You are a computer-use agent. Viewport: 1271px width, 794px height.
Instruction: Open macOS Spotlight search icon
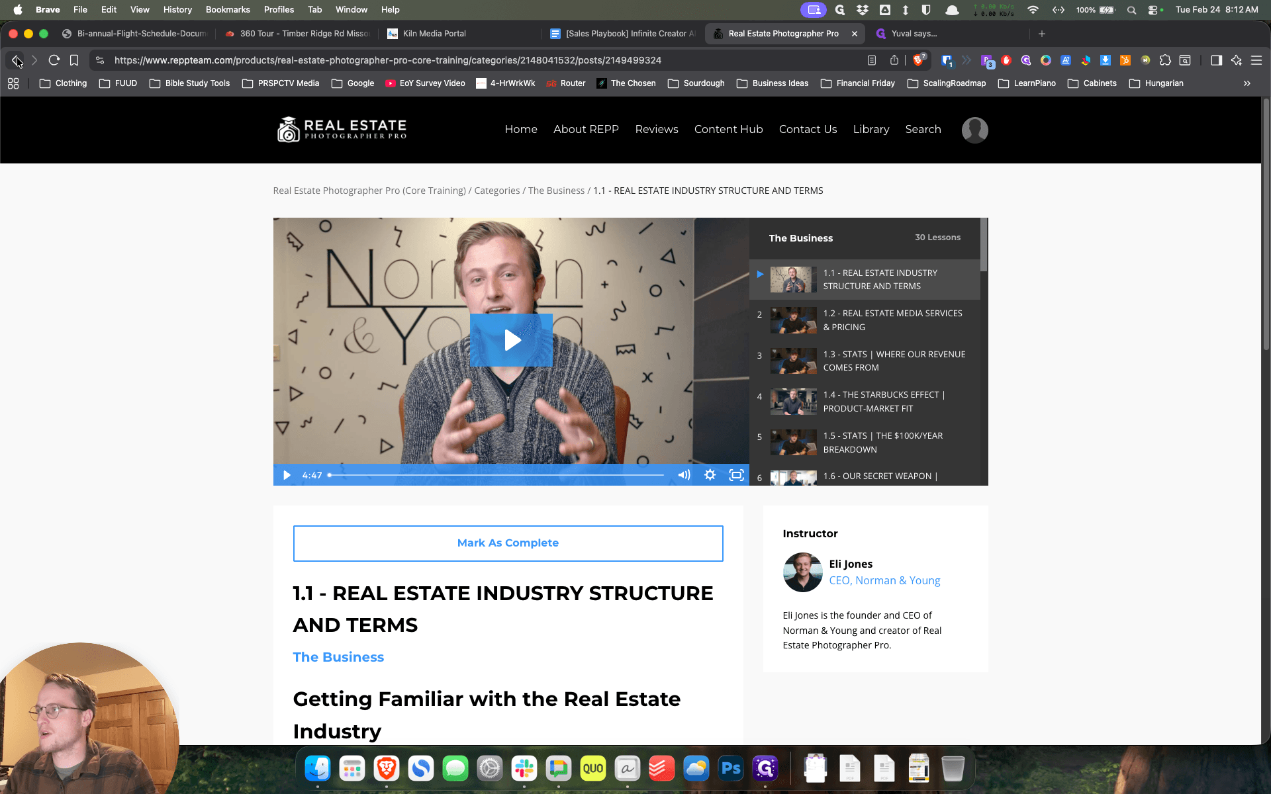click(x=1131, y=10)
